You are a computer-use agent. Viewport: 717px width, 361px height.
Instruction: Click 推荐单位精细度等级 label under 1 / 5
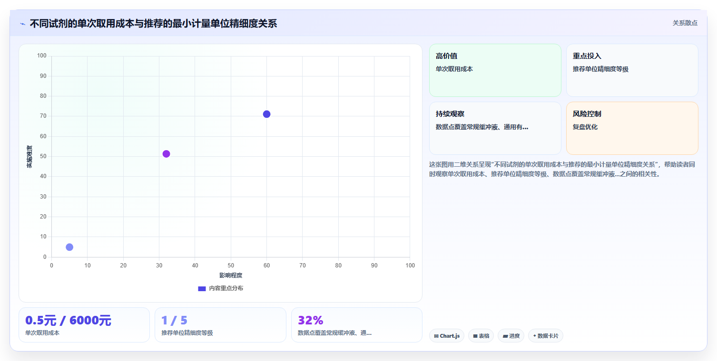coord(187,333)
